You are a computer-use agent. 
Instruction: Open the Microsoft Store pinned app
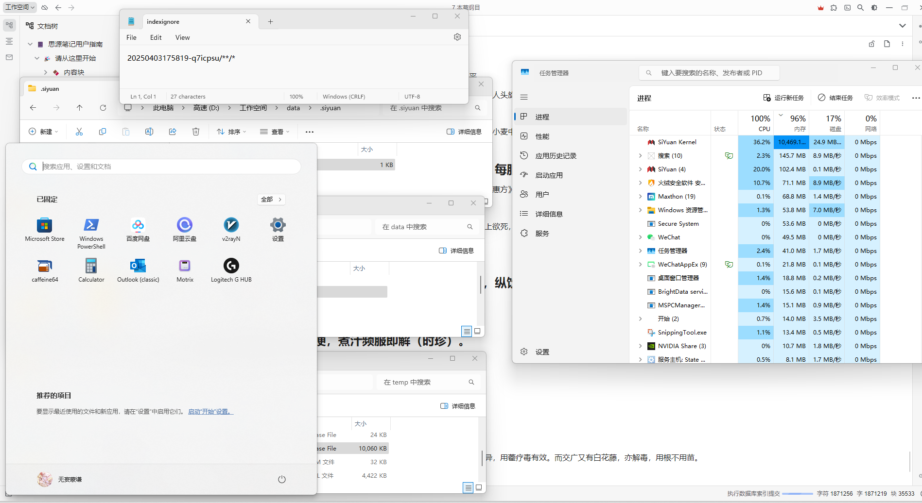coord(45,230)
